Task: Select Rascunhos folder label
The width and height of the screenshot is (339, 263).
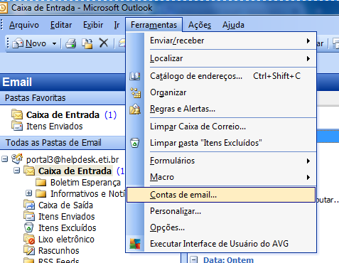Action: pos(59,251)
